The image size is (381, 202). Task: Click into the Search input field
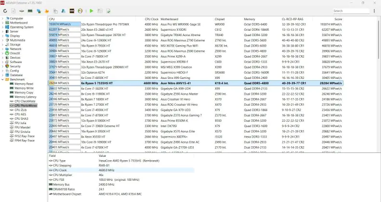point(351,11)
